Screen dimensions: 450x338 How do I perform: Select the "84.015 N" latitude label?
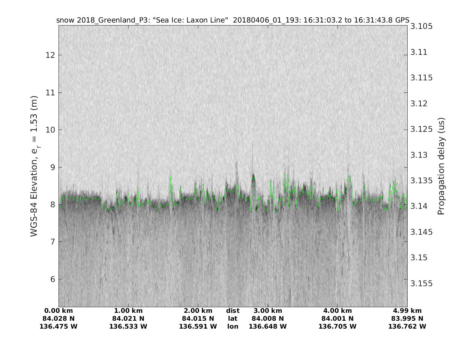198,318
